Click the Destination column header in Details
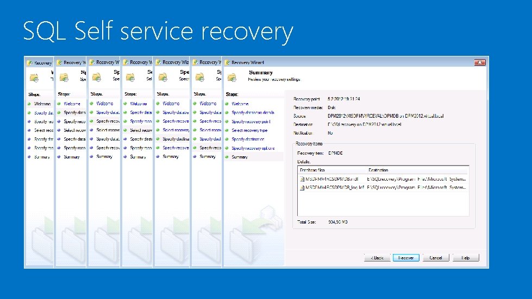The height and width of the screenshot is (299, 532). click(417, 170)
